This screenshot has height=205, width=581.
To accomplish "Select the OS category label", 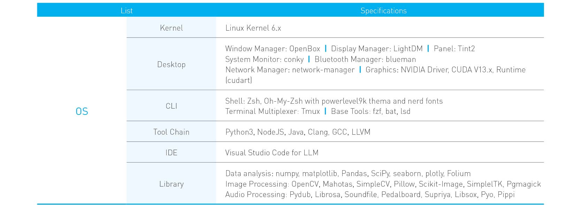I will pos(82,111).
